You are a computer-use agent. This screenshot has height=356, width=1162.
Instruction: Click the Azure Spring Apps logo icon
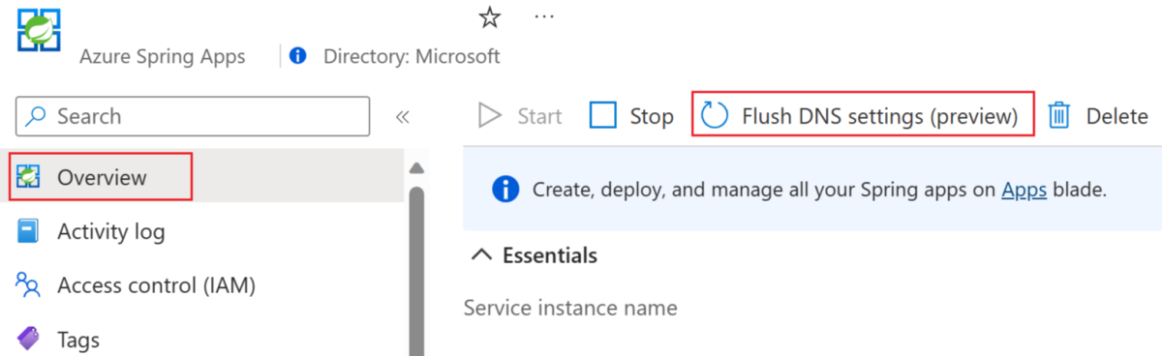[x=40, y=31]
